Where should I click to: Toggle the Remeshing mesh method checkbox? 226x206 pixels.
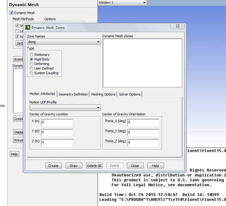(17, 37)
